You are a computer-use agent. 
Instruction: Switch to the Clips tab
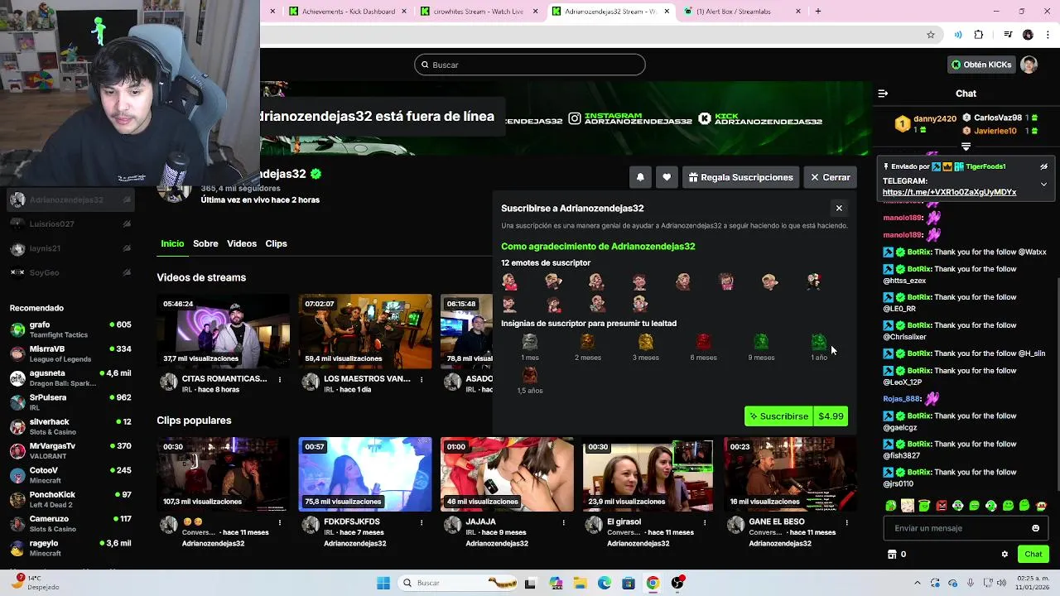[276, 243]
